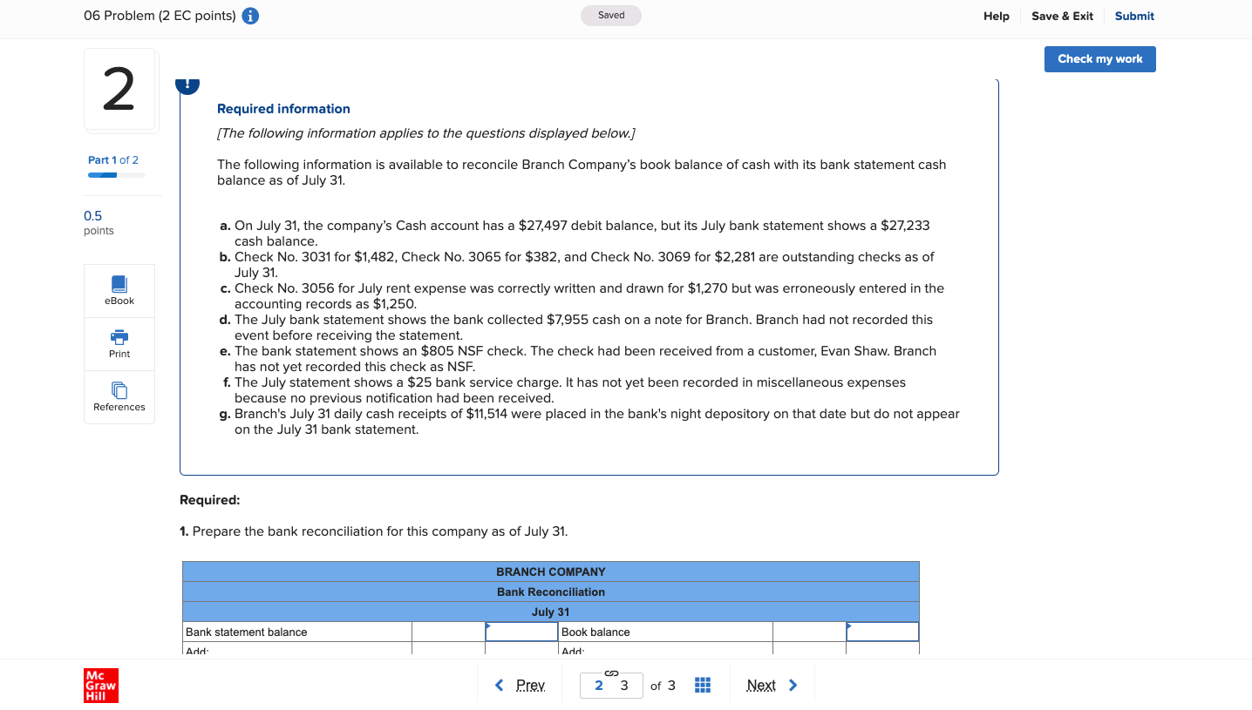Image resolution: width=1252 pixels, height=710 pixels.
Task: Click the July 31 table header row
Action: tap(551, 612)
